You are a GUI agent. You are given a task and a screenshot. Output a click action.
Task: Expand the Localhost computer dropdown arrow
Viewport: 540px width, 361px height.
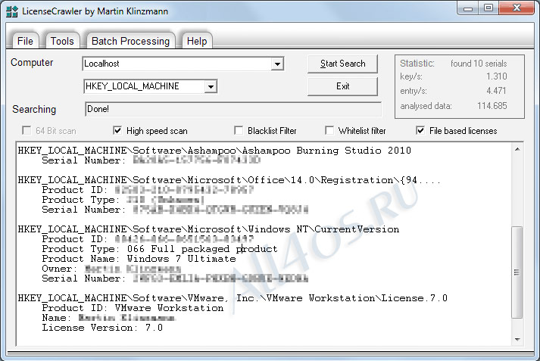point(277,64)
